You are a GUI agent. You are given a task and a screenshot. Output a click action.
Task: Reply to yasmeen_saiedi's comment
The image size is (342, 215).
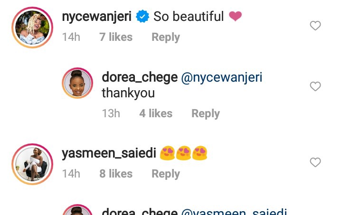(x=166, y=174)
